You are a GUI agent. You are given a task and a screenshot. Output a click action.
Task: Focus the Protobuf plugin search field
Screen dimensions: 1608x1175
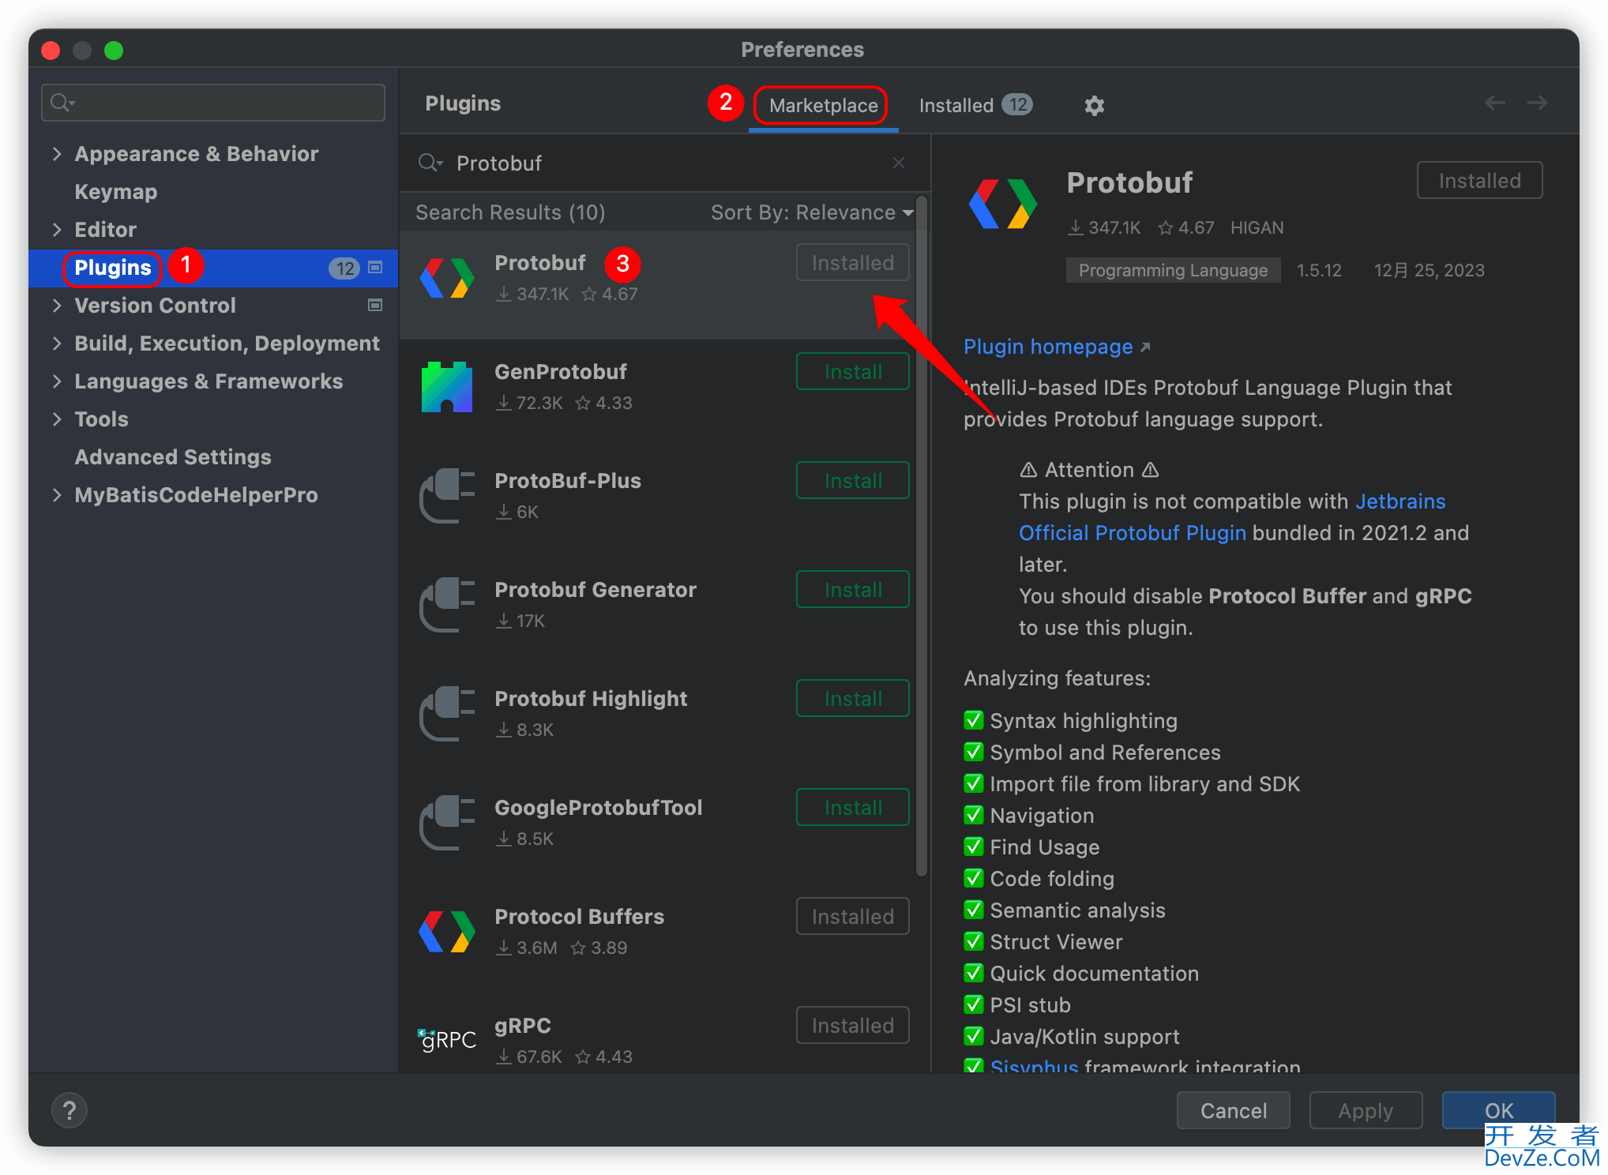[663, 163]
